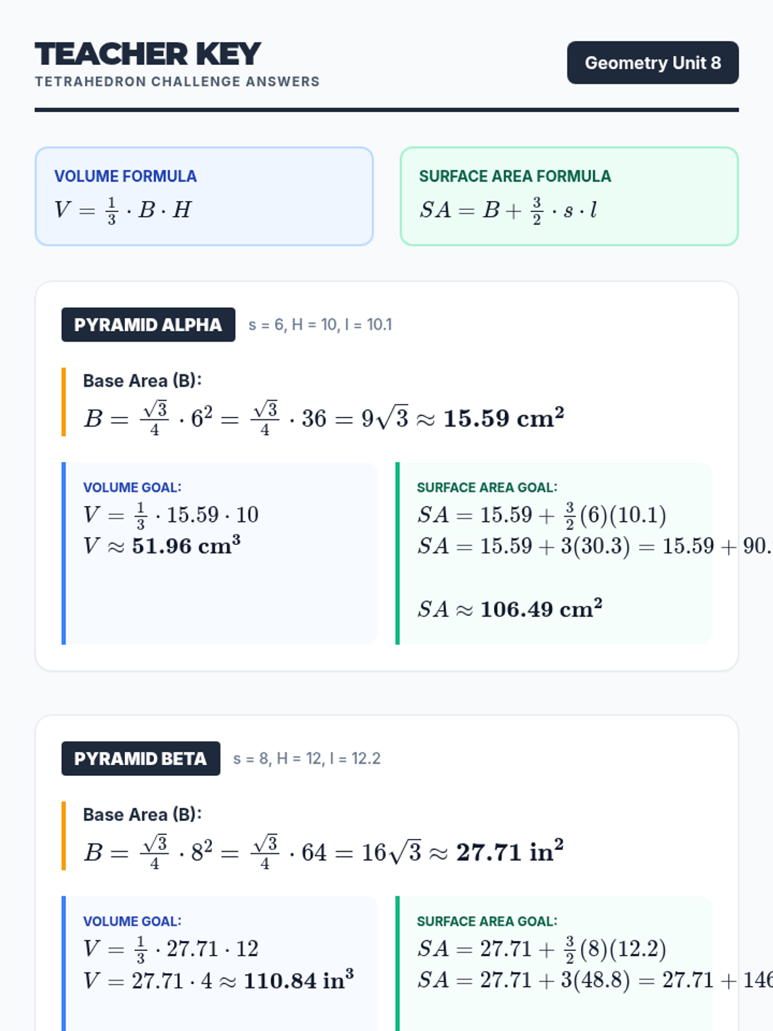Image resolution: width=773 pixels, height=1031 pixels.
Task: Select Alpha's surface area answer 106.49 cm²
Action: [x=541, y=609]
